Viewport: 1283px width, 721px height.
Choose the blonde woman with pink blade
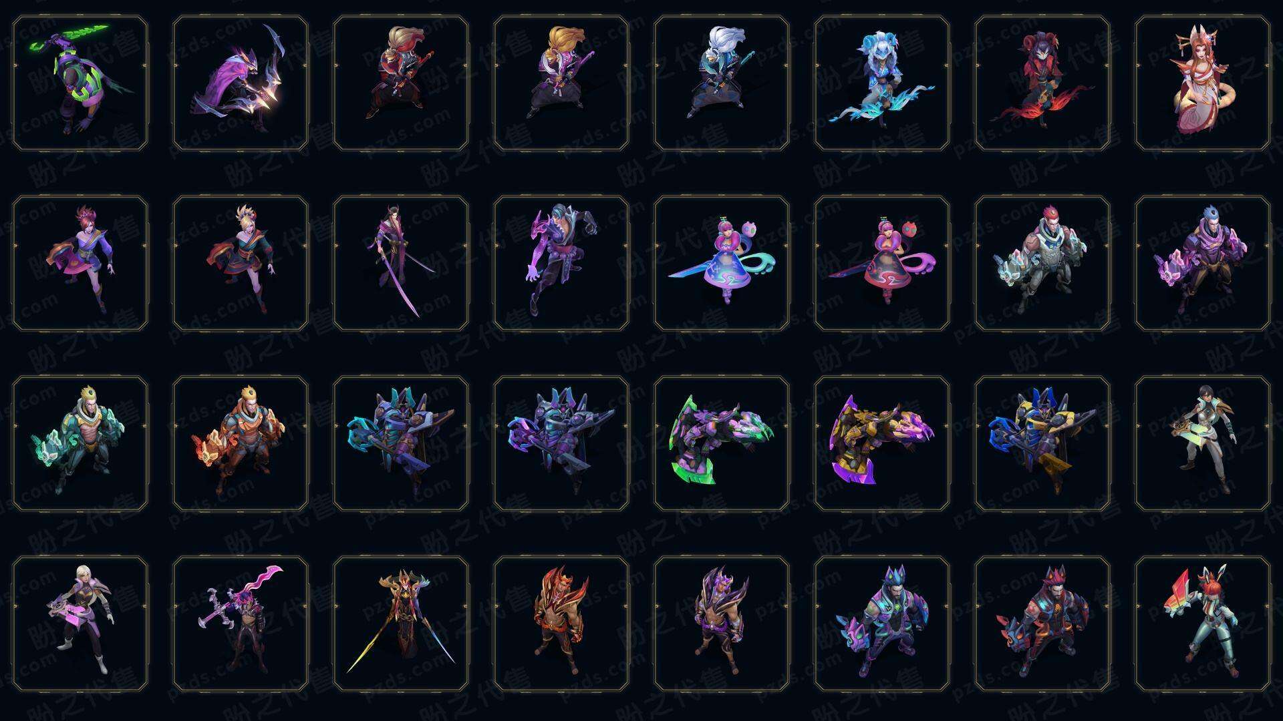[80, 624]
